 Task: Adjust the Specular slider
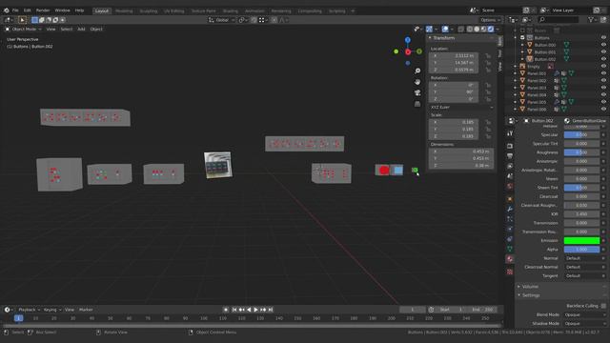[581, 134]
